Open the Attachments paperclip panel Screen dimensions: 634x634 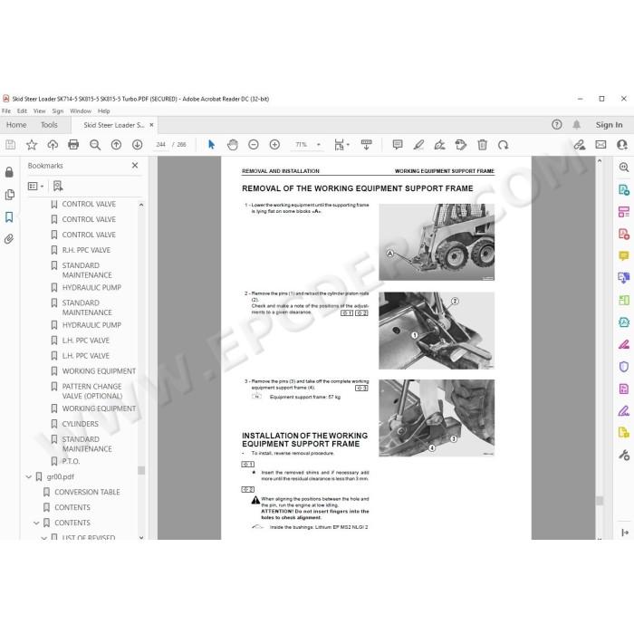9,239
